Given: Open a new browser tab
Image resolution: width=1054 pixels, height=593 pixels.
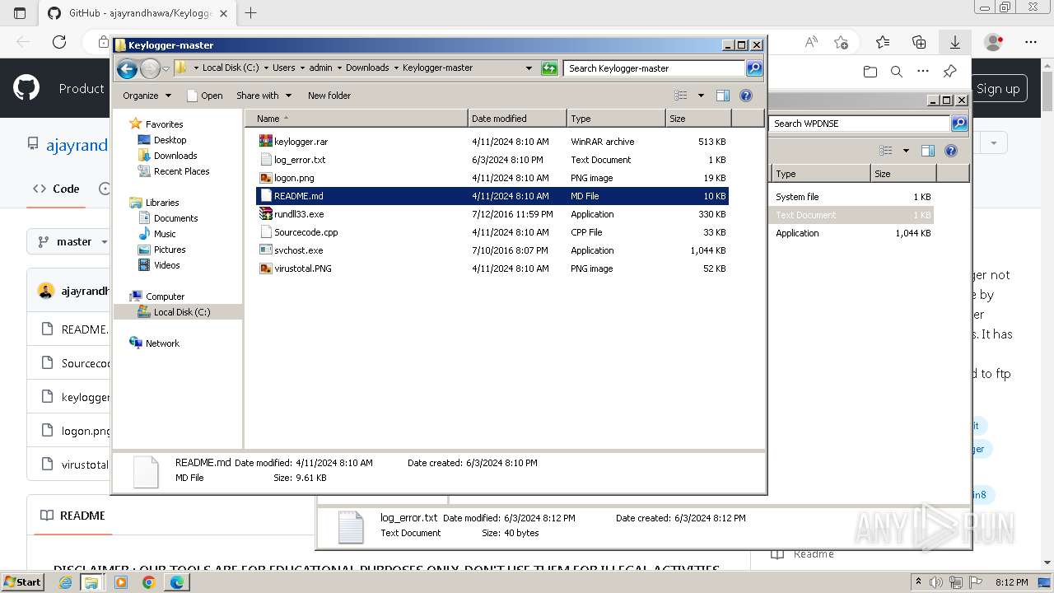Looking at the screenshot, I should pyautogui.click(x=251, y=13).
